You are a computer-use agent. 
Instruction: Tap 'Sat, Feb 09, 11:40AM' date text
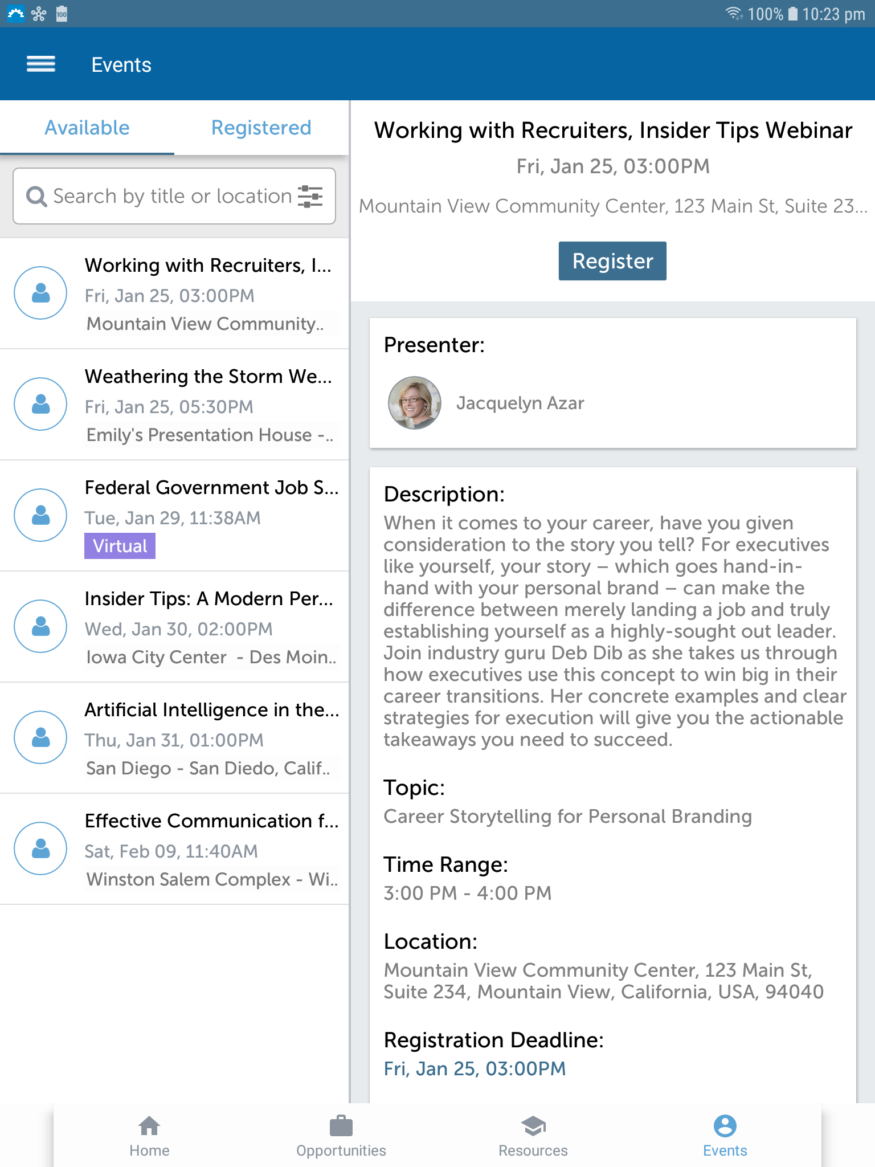[171, 851]
